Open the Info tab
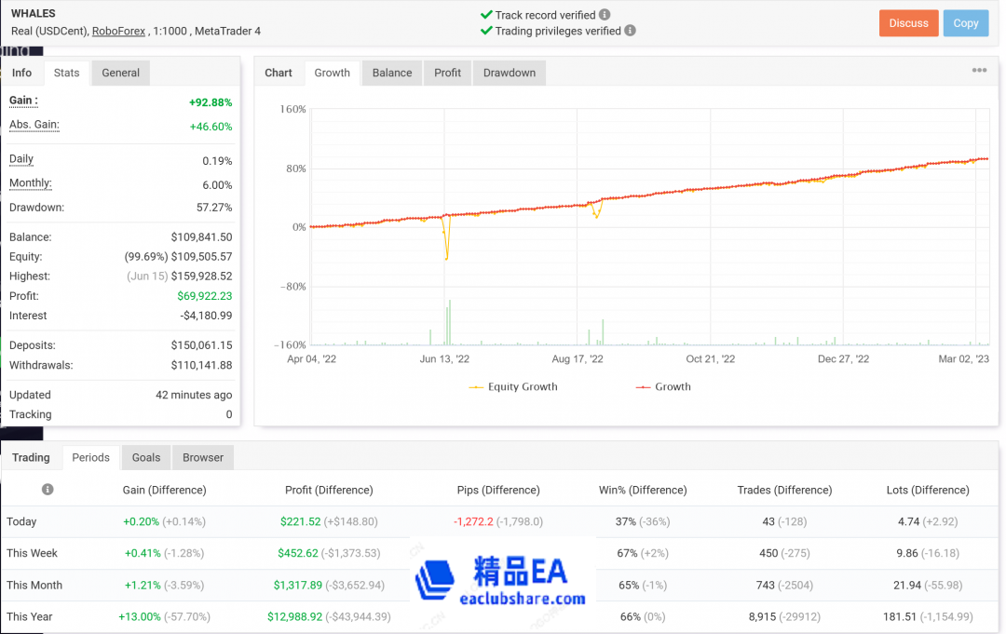Screen dimensions: 1006x634 click(22, 72)
